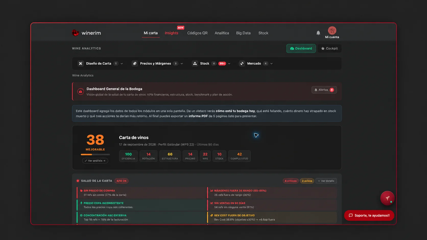Click the red Salud de la carta status dot
The image size is (427, 240).
(x=78, y=181)
